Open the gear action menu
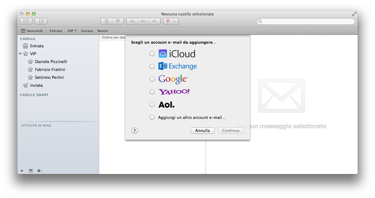Screen dimensions: 375x198 40,171
